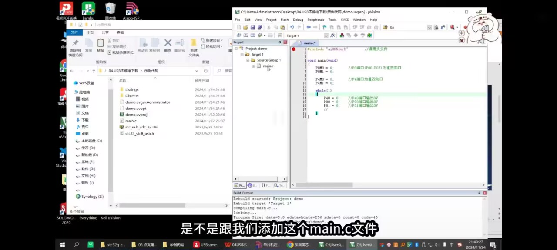Collapse the Source Group 1 tree node
This screenshot has height=250, width=557.
coord(248,60)
